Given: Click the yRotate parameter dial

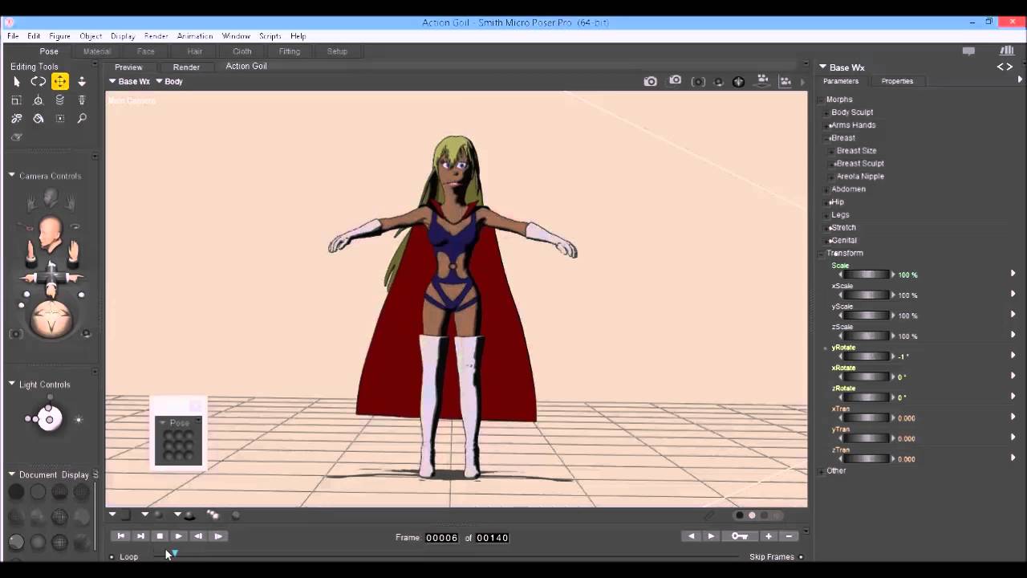Looking at the screenshot, I should click(866, 356).
